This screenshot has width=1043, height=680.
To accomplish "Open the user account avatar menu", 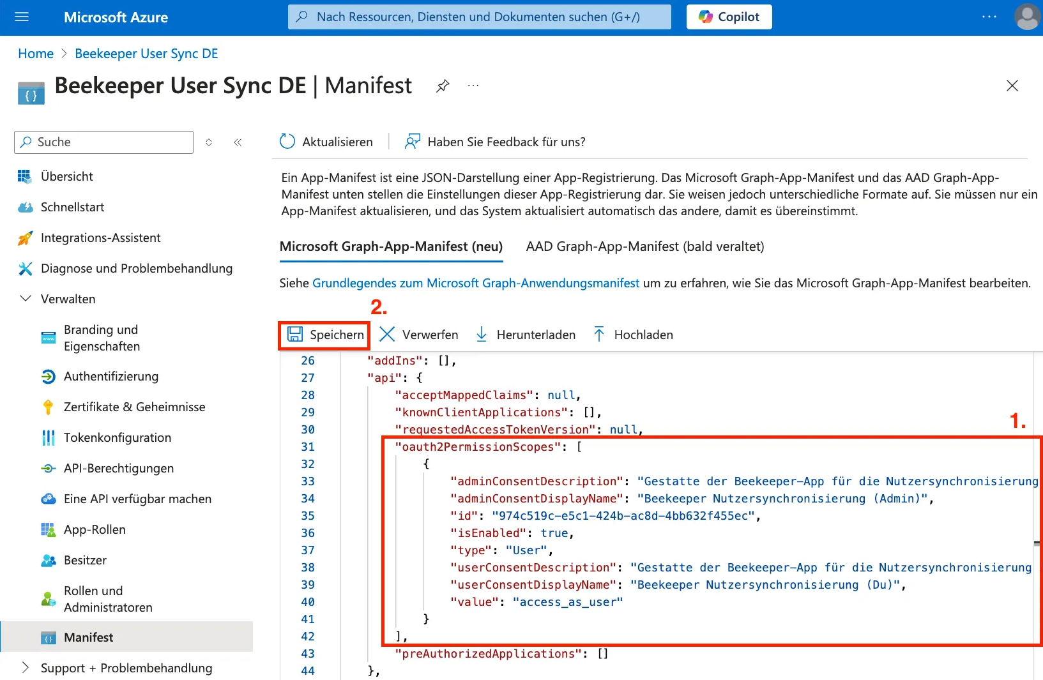I will coord(1027,17).
